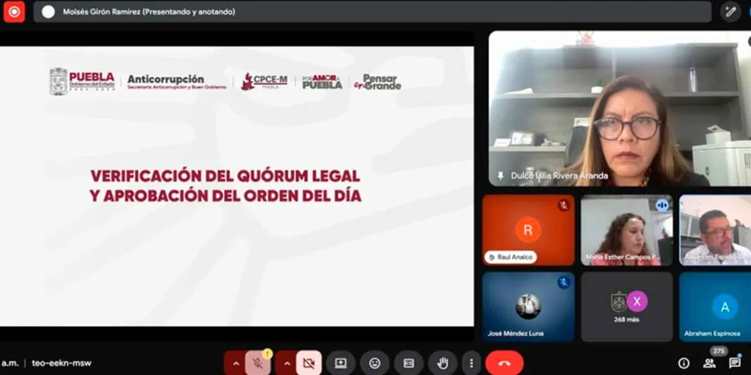Image resolution: width=751 pixels, height=375 pixels.
Task: Raise your hand
Action: pyautogui.click(x=442, y=363)
